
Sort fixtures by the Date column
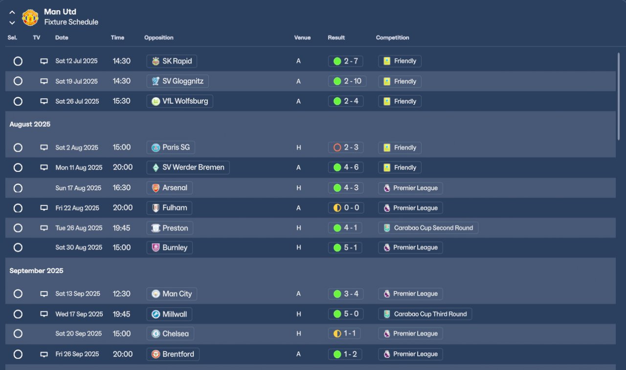(x=62, y=38)
